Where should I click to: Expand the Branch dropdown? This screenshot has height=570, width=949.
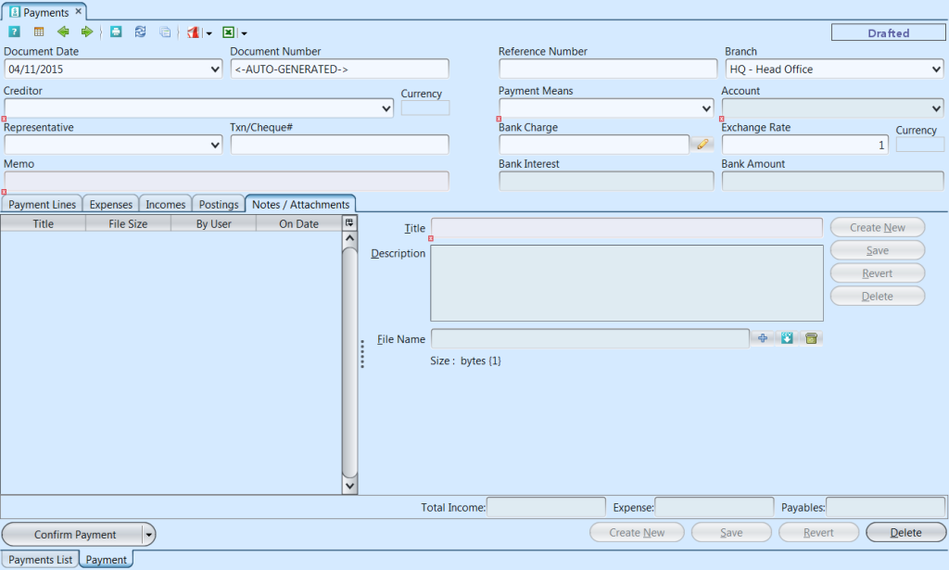click(x=936, y=69)
